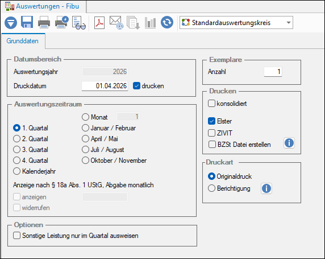Click the disabled anzeigen checkbox

[17, 197]
